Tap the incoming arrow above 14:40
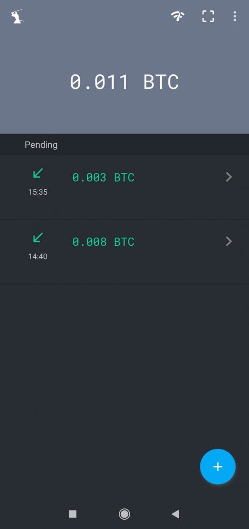 pyautogui.click(x=38, y=238)
